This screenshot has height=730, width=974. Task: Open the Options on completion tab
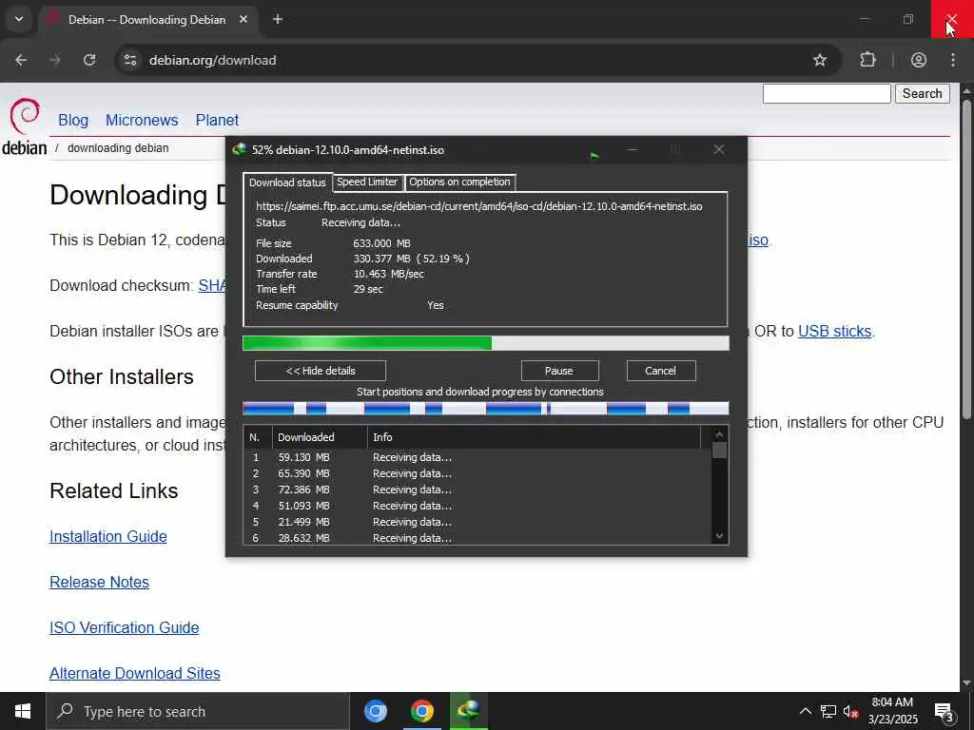(x=459, y=182)
